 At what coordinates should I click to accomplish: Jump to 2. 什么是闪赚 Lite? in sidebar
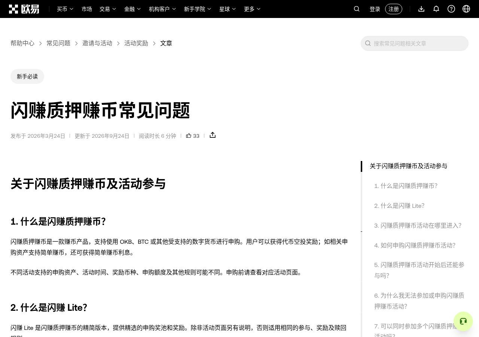399,206
